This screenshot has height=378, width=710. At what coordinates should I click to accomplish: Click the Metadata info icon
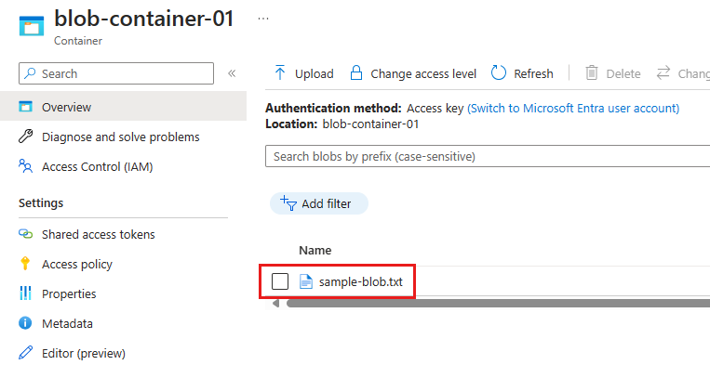(26, 323)
